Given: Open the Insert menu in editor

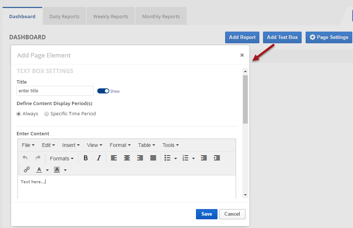Looking at the screenshot, I should click(x=71, y=145).
